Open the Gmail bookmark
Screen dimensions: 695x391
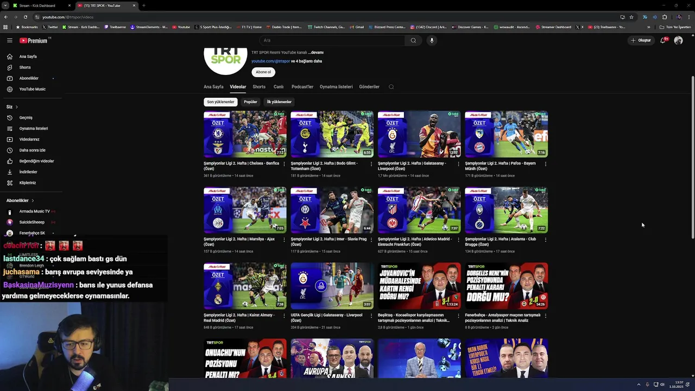point(357,27)
